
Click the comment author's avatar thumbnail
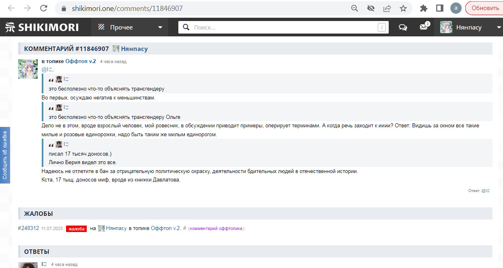pyautogui.click(x=28, y=69)
